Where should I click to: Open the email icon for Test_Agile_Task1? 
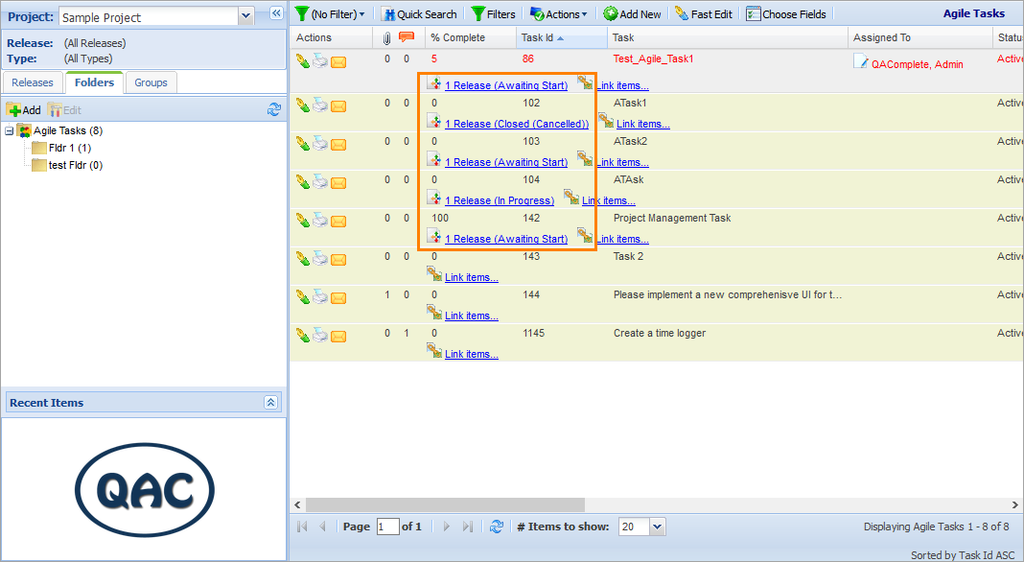[x=337, y=60]
